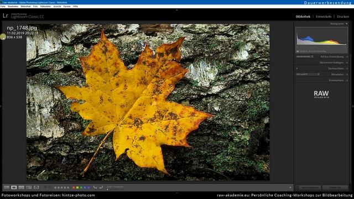
Task: Toggle the top panel collapse arrow
Action: click(x=177, y=10)
